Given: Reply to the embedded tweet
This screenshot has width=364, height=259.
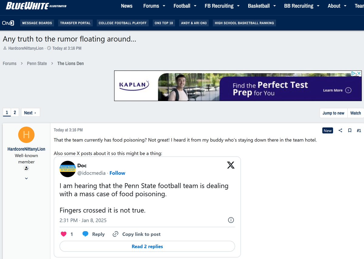Looking at the screenshot, I should click(94, 234).
